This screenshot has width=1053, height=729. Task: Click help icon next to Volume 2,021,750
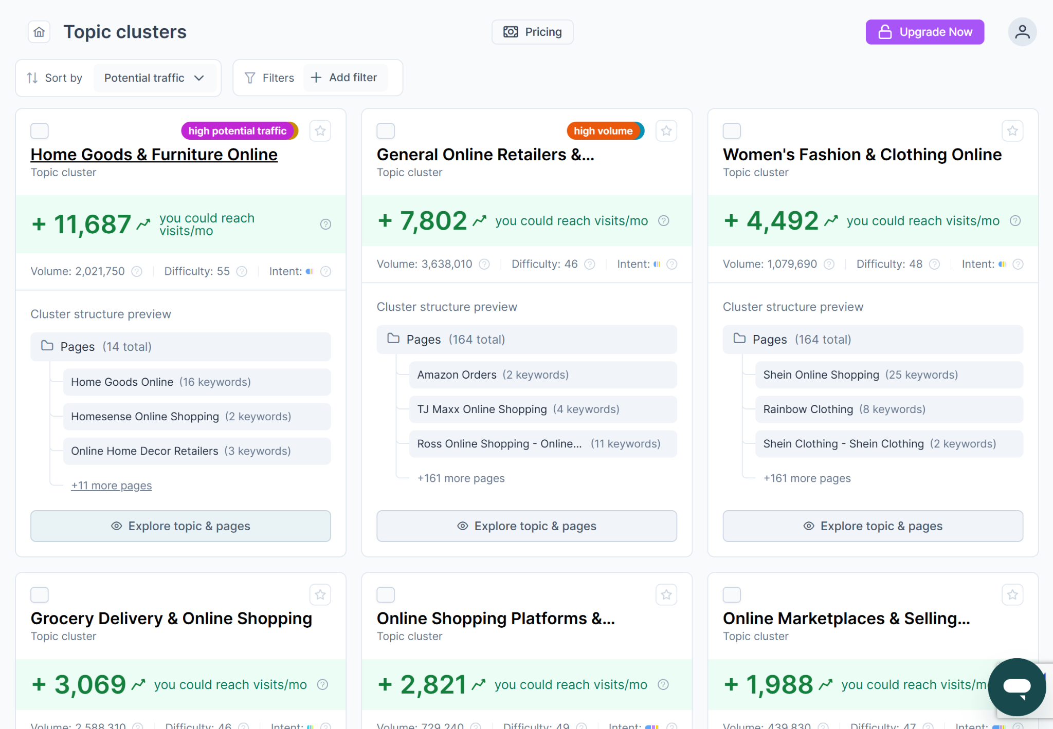137,271
